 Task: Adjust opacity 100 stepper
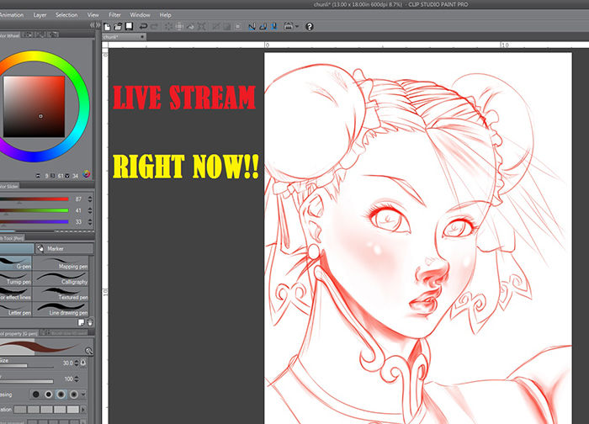77,379
